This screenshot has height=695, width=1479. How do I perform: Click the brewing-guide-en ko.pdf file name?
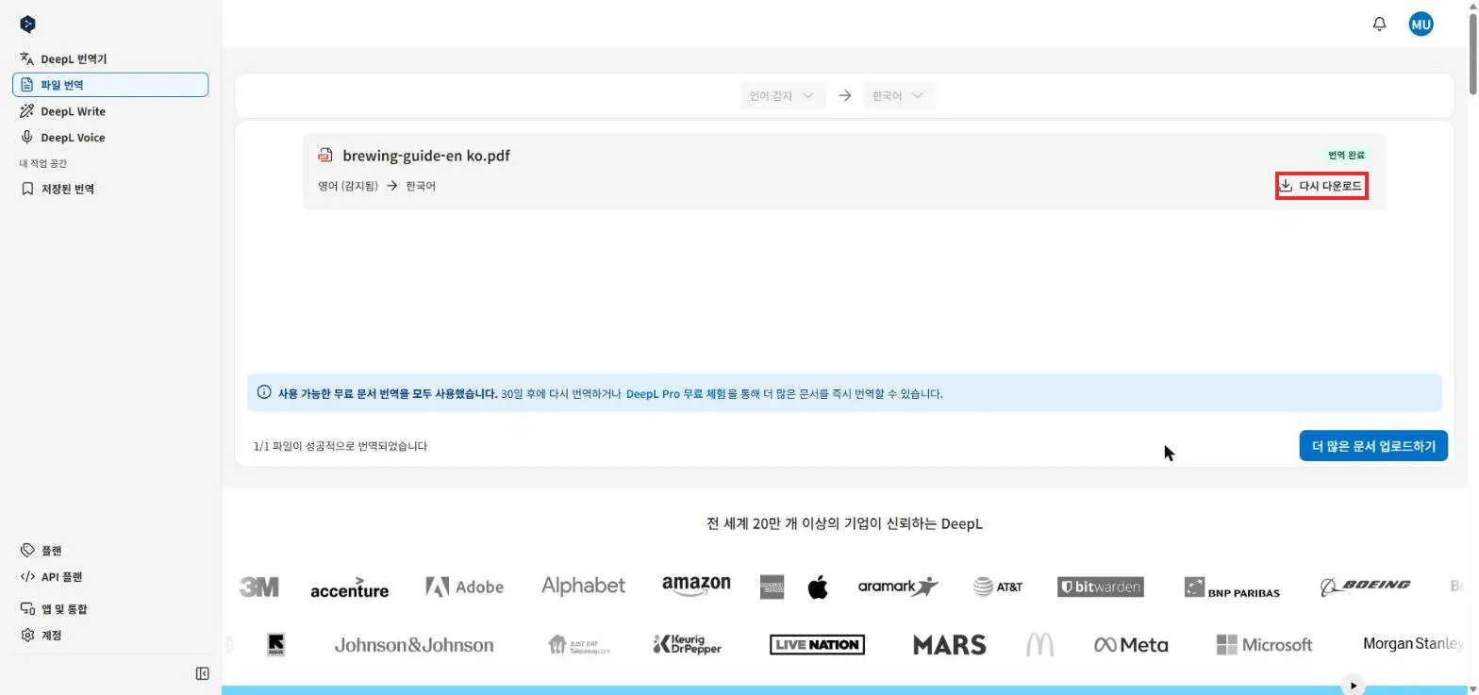coord(426,156)
